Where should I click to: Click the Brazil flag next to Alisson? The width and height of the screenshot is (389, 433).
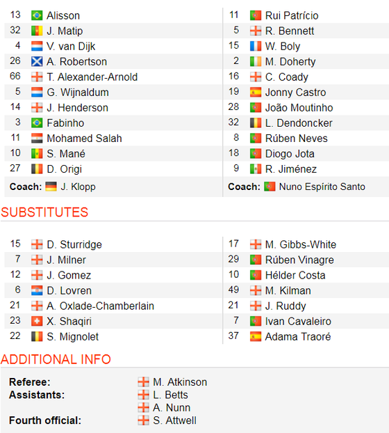coord(37,15)
